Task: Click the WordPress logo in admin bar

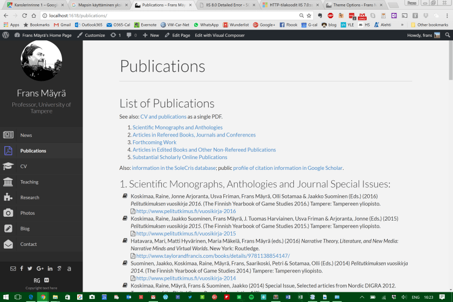Action: 5,35
